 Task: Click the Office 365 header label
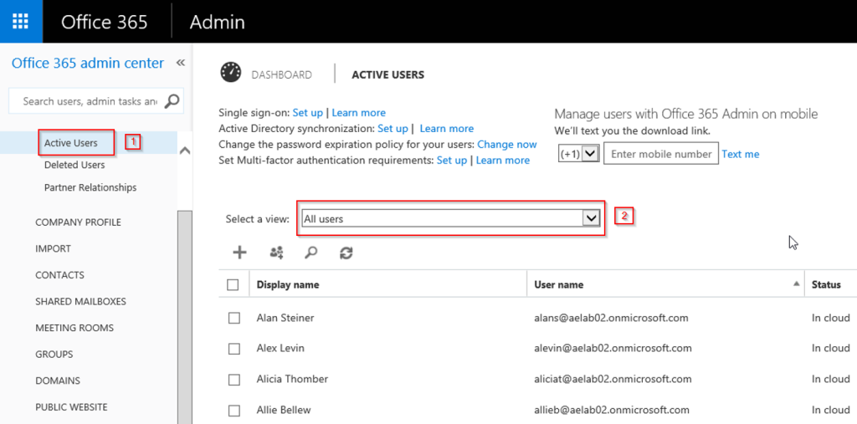(x=105, y=22)
